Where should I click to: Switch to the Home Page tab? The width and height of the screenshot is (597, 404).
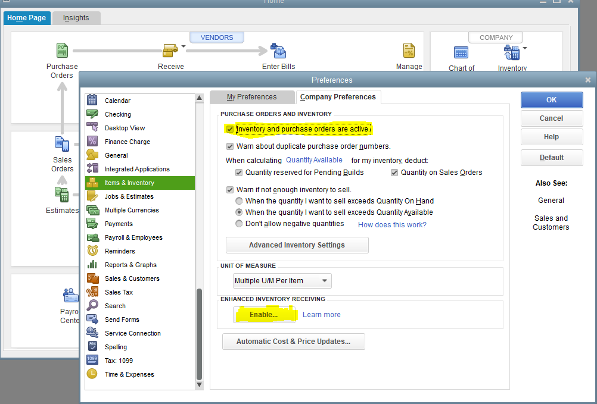[27, 18]
